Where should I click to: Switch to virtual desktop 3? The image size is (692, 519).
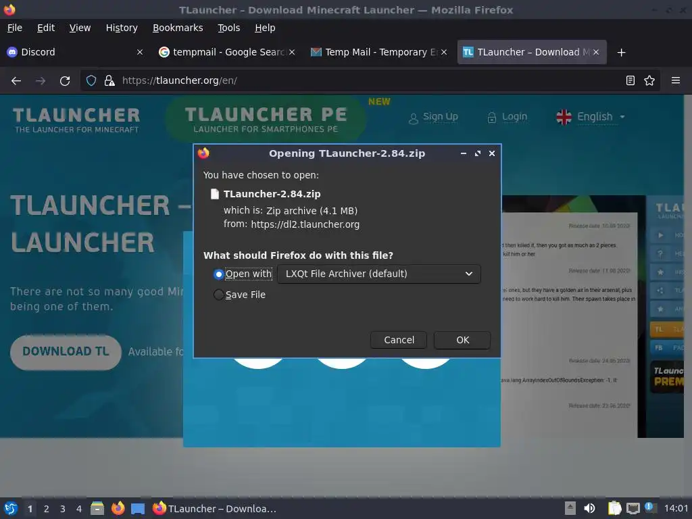[x=63, y=509]
